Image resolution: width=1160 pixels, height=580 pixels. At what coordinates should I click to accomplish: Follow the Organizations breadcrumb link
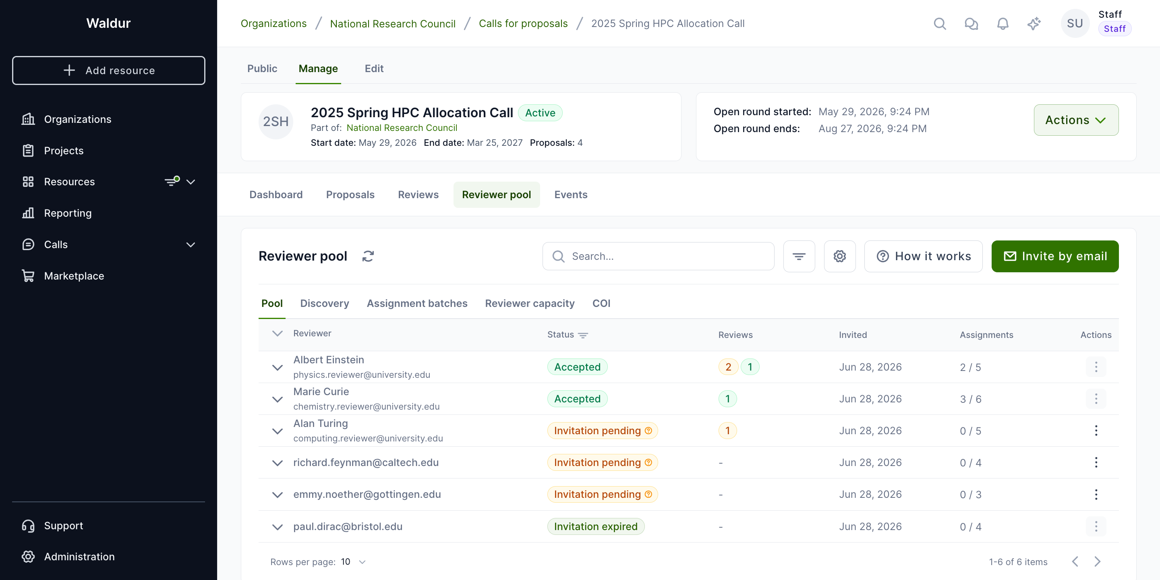coord(274,23)
